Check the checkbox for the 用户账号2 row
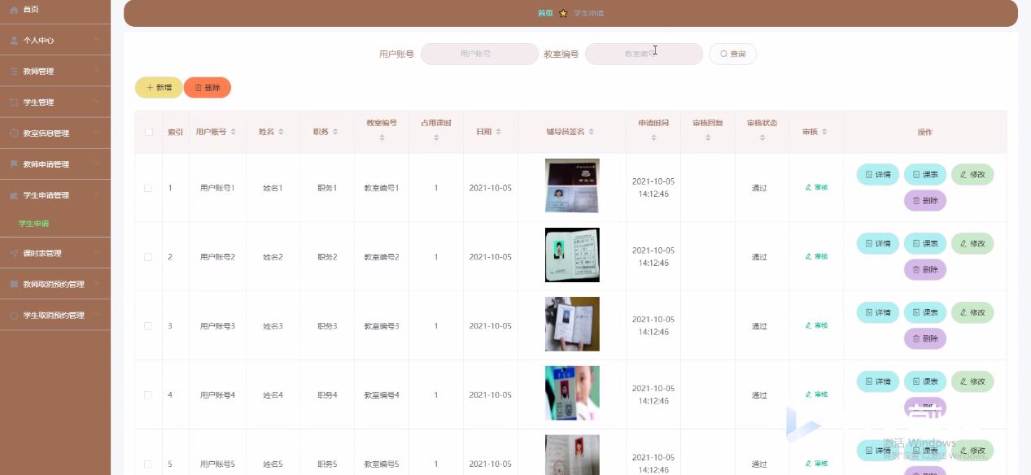 click(148, 257)
